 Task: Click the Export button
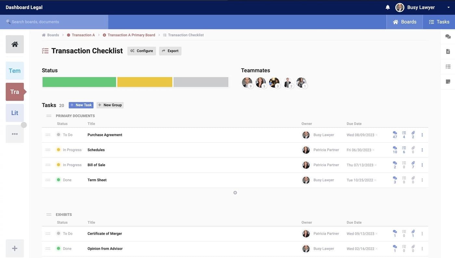tap(170, 51)
